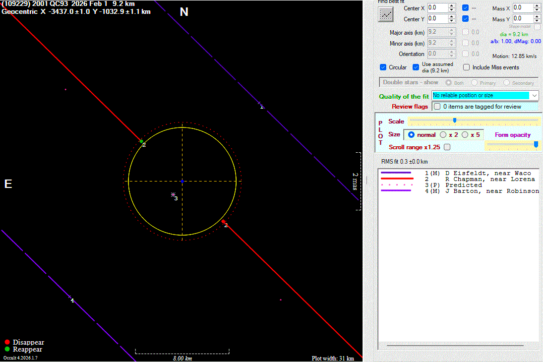Image resolution: width=543 pixels, height=362 pixels.
Task: Choose the normal plot size option
Action: (411, 135)
